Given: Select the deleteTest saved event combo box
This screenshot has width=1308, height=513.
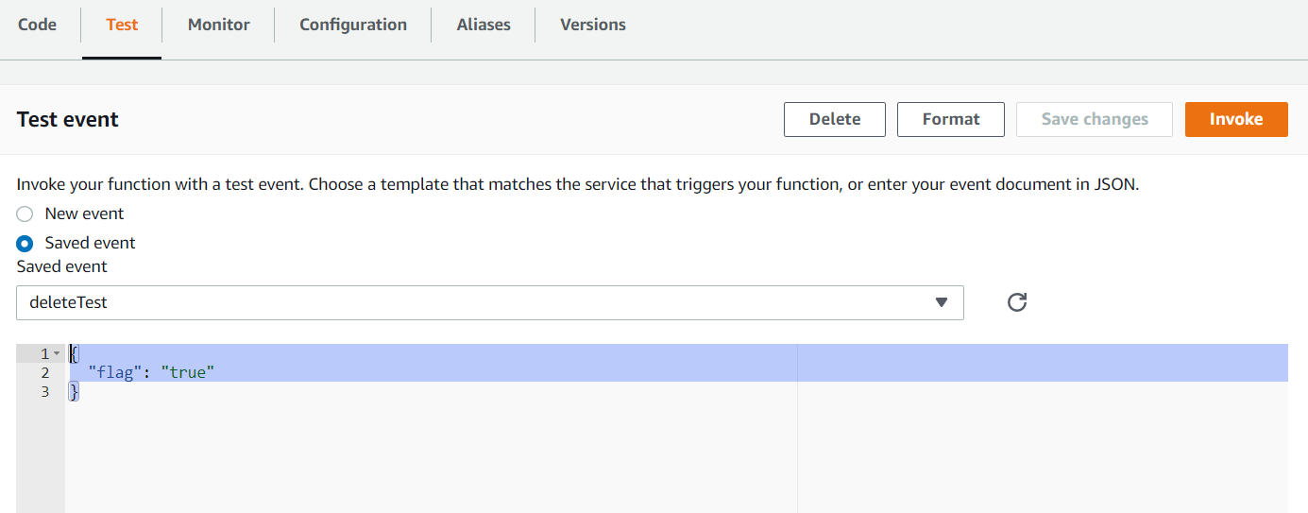Looking at the screenshot, I should pos(490,302).
